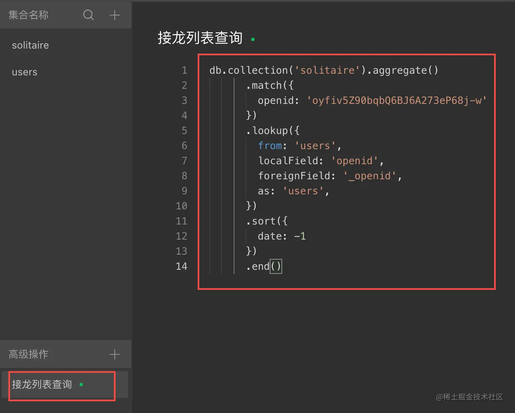Viewport: 515px width, 413px height.
Task: Add a new collection with plus icon
Action: click(x=114, y=15)
